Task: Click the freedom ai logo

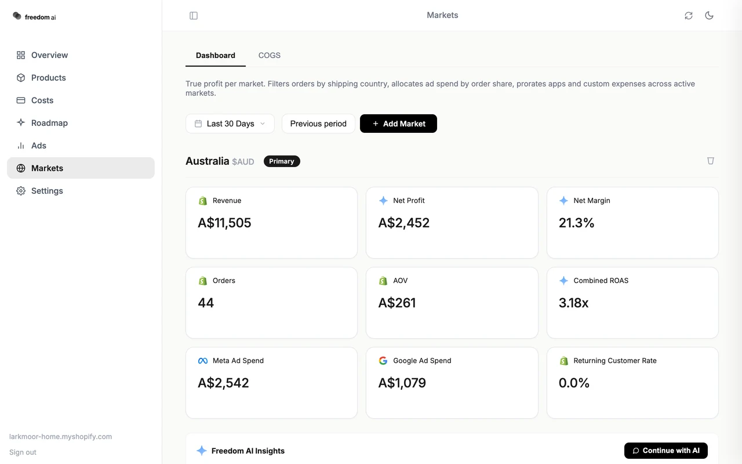Action: [x=35, y=17]
